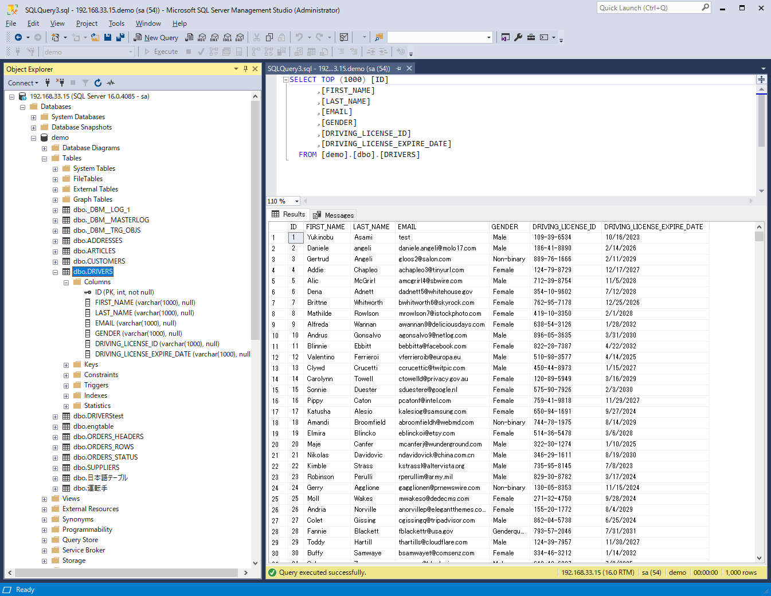Open a new MDX query
The height and width of the screenshot is (596, 771).
[202, 37]
